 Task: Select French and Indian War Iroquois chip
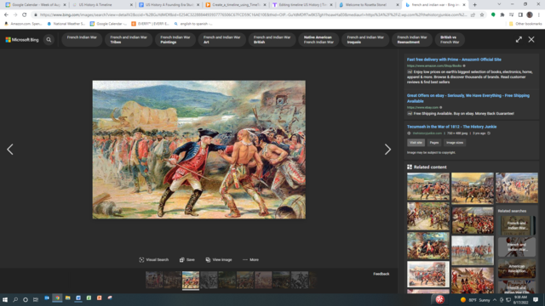pos(365,40)
